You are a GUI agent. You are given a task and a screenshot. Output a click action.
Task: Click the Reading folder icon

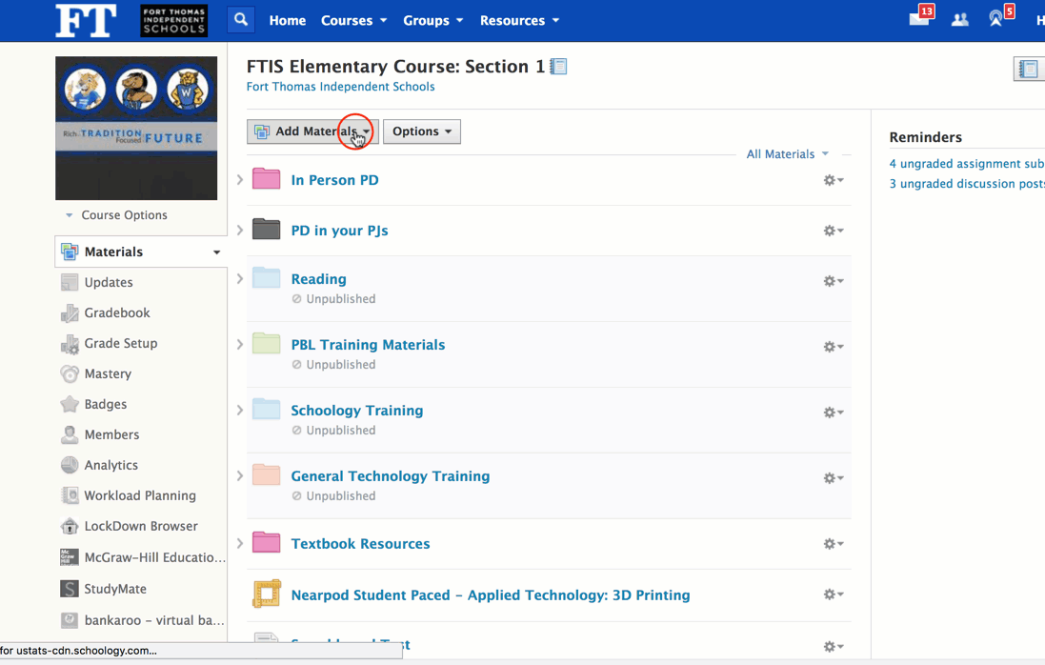click(x=266, y=277)
